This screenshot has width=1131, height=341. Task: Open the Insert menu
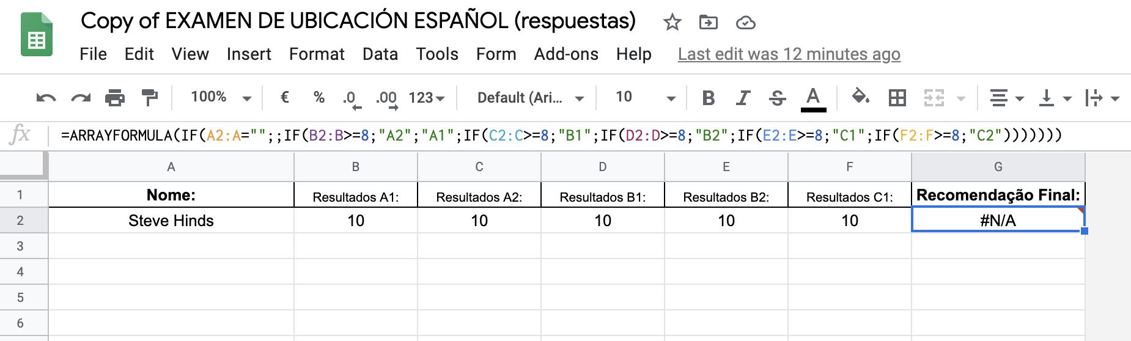pyautogui.click(x=249, y=54)
